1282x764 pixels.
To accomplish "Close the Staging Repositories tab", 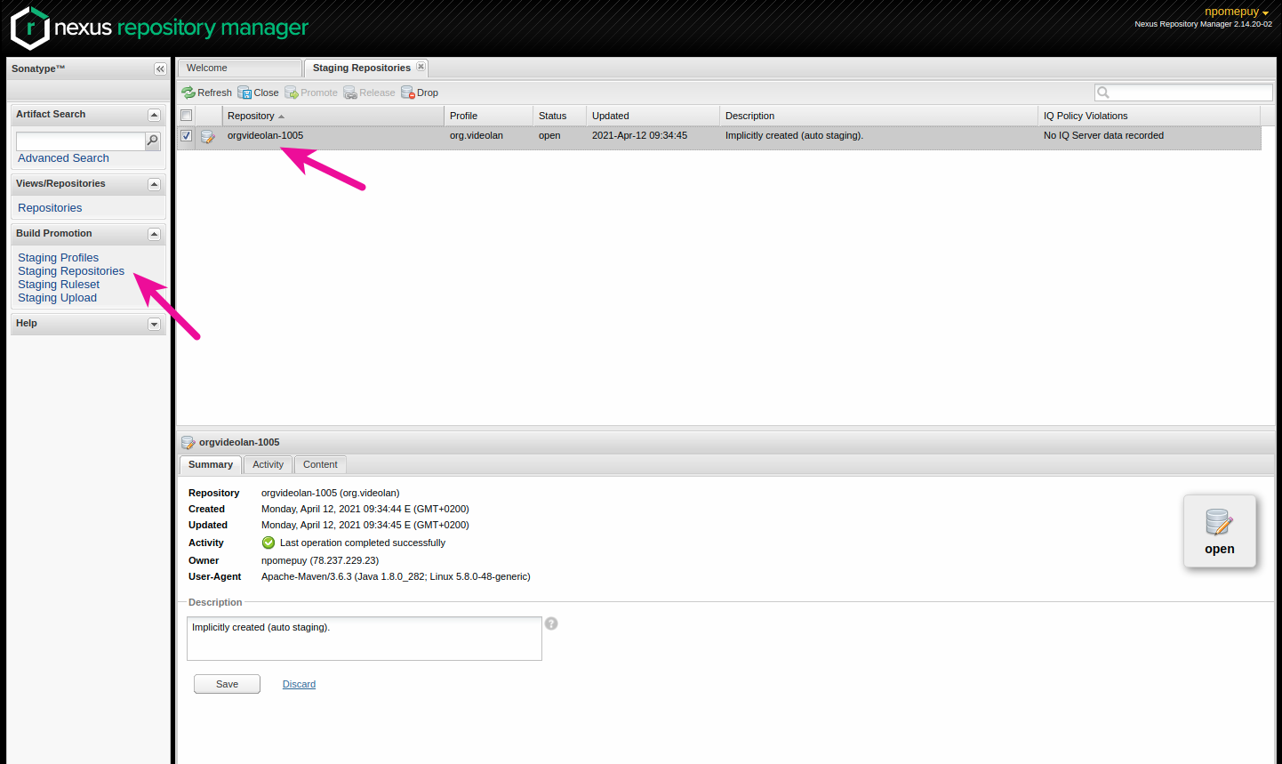I will coord(421,67).
